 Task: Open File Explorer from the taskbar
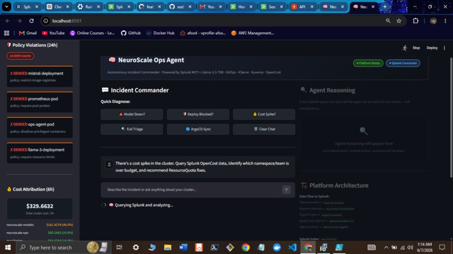pos(167,247)
